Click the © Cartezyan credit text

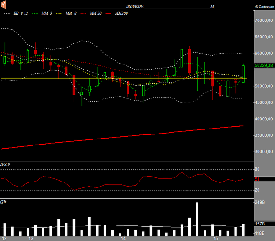point(264,7)
